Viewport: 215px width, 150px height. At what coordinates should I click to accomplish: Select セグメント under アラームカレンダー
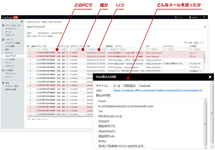click(x=10, y=35)
